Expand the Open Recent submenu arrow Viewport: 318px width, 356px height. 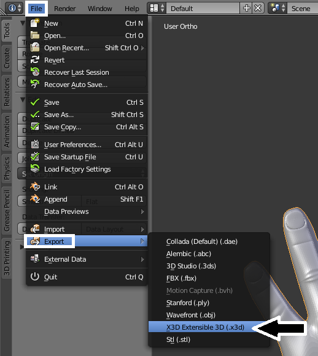(x=142, y=48)
